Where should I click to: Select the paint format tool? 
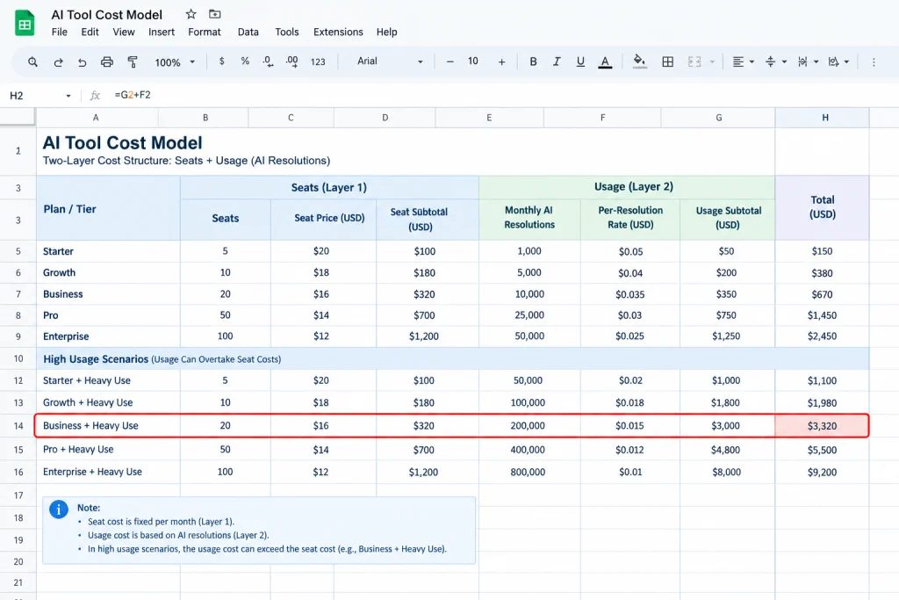tap(133, 62)
